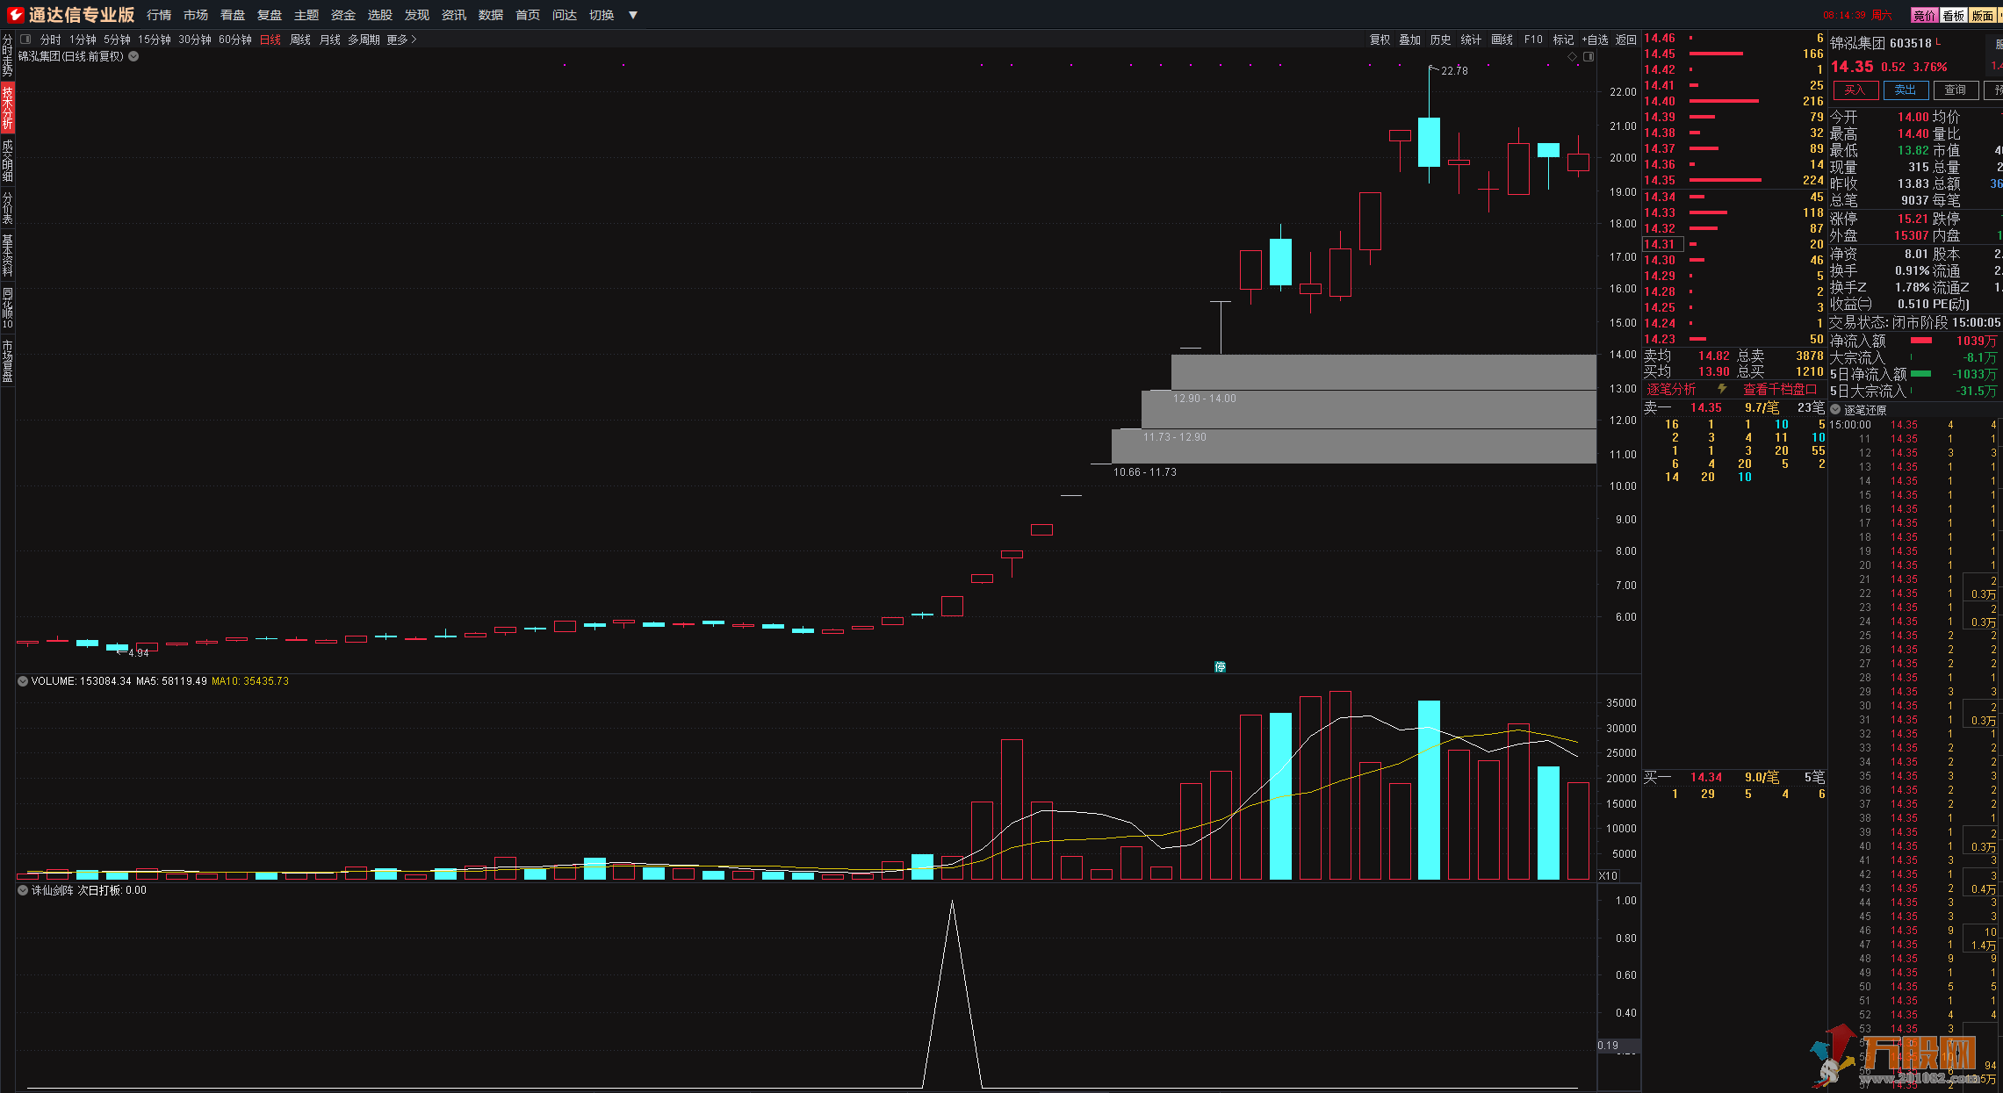Viewport: 2003px width, 1093px height.
Task: Click the diamond icon at chart top-right
Action: click(x=1572, y=56)
